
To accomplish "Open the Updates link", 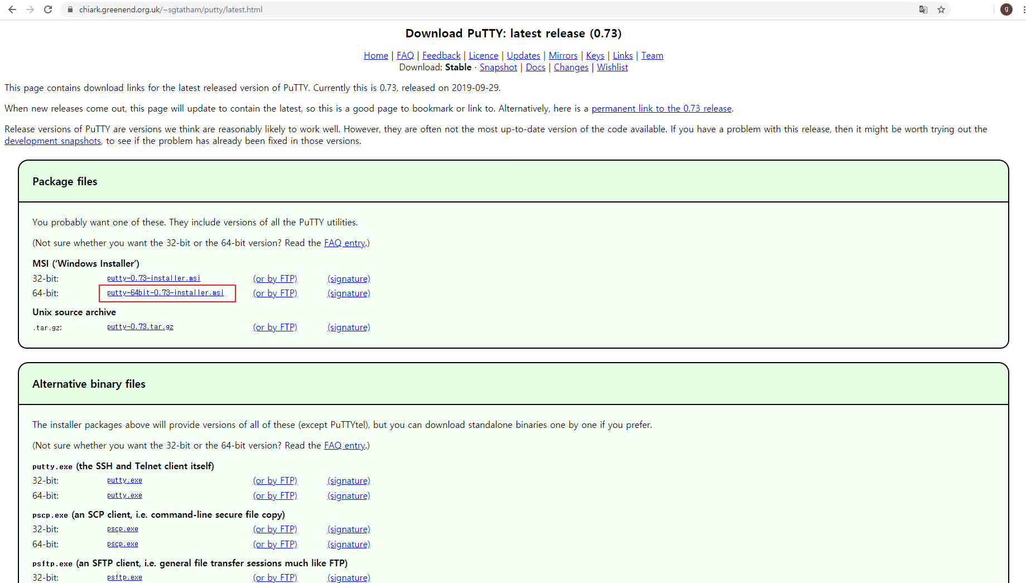I will pos(523,55).
